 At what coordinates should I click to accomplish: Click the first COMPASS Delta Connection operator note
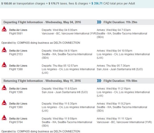tap(41, 43)
